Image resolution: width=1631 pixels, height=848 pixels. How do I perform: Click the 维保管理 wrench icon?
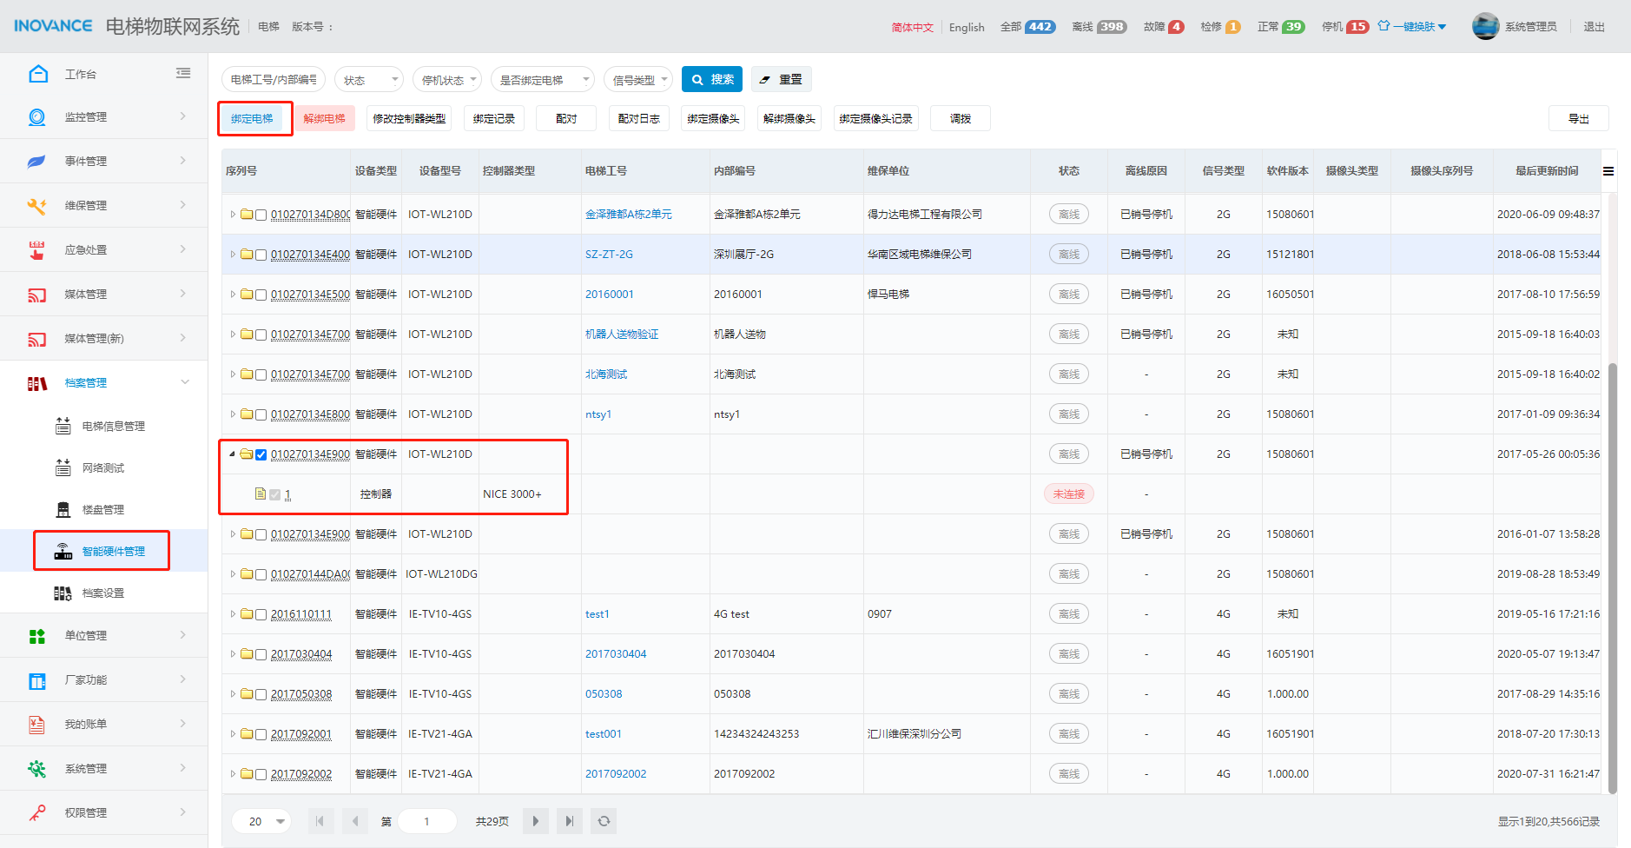tap(36, 206)
